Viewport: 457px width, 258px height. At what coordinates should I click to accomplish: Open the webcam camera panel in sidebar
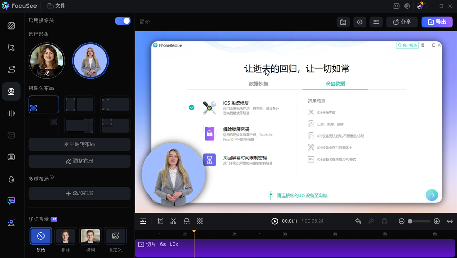tap(11, 91)
